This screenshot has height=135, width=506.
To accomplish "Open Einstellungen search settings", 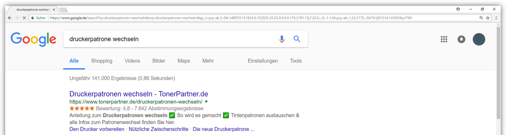I will tap(263, 61).
